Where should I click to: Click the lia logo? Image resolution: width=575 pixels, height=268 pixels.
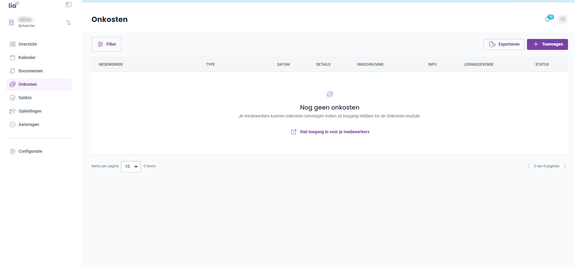(13, 5)
